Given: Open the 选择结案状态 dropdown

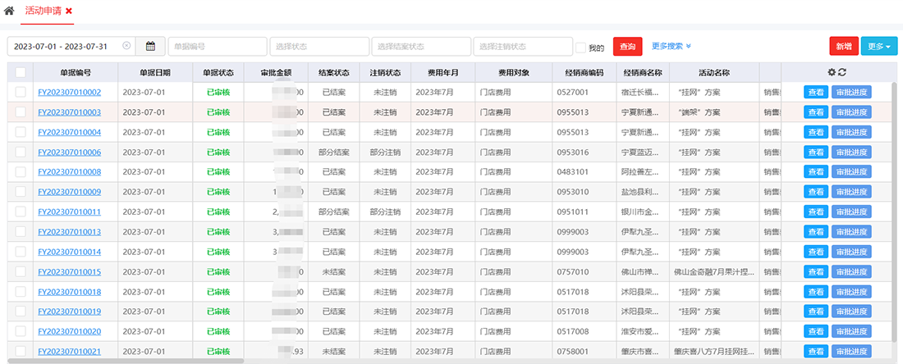Looking at the screenshot, I should [420, 47].
